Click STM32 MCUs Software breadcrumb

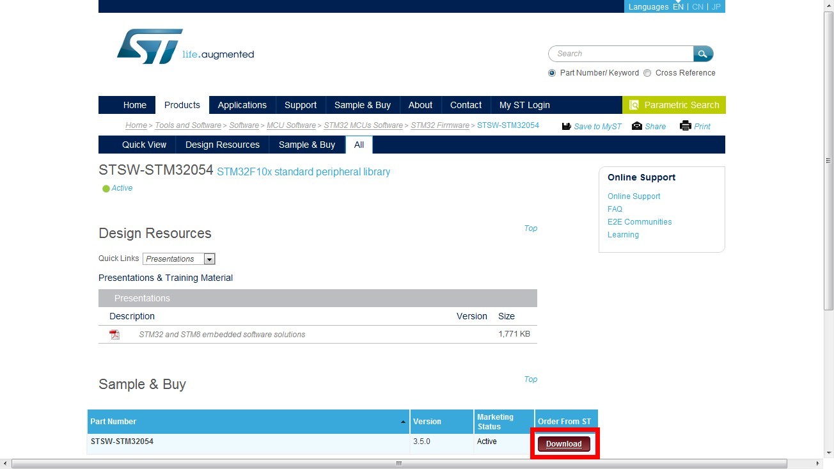click(363, 125)
